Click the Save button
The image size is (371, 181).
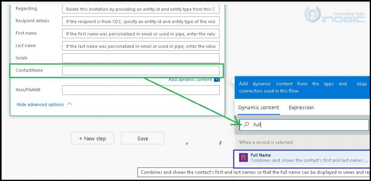pos(143,138)
